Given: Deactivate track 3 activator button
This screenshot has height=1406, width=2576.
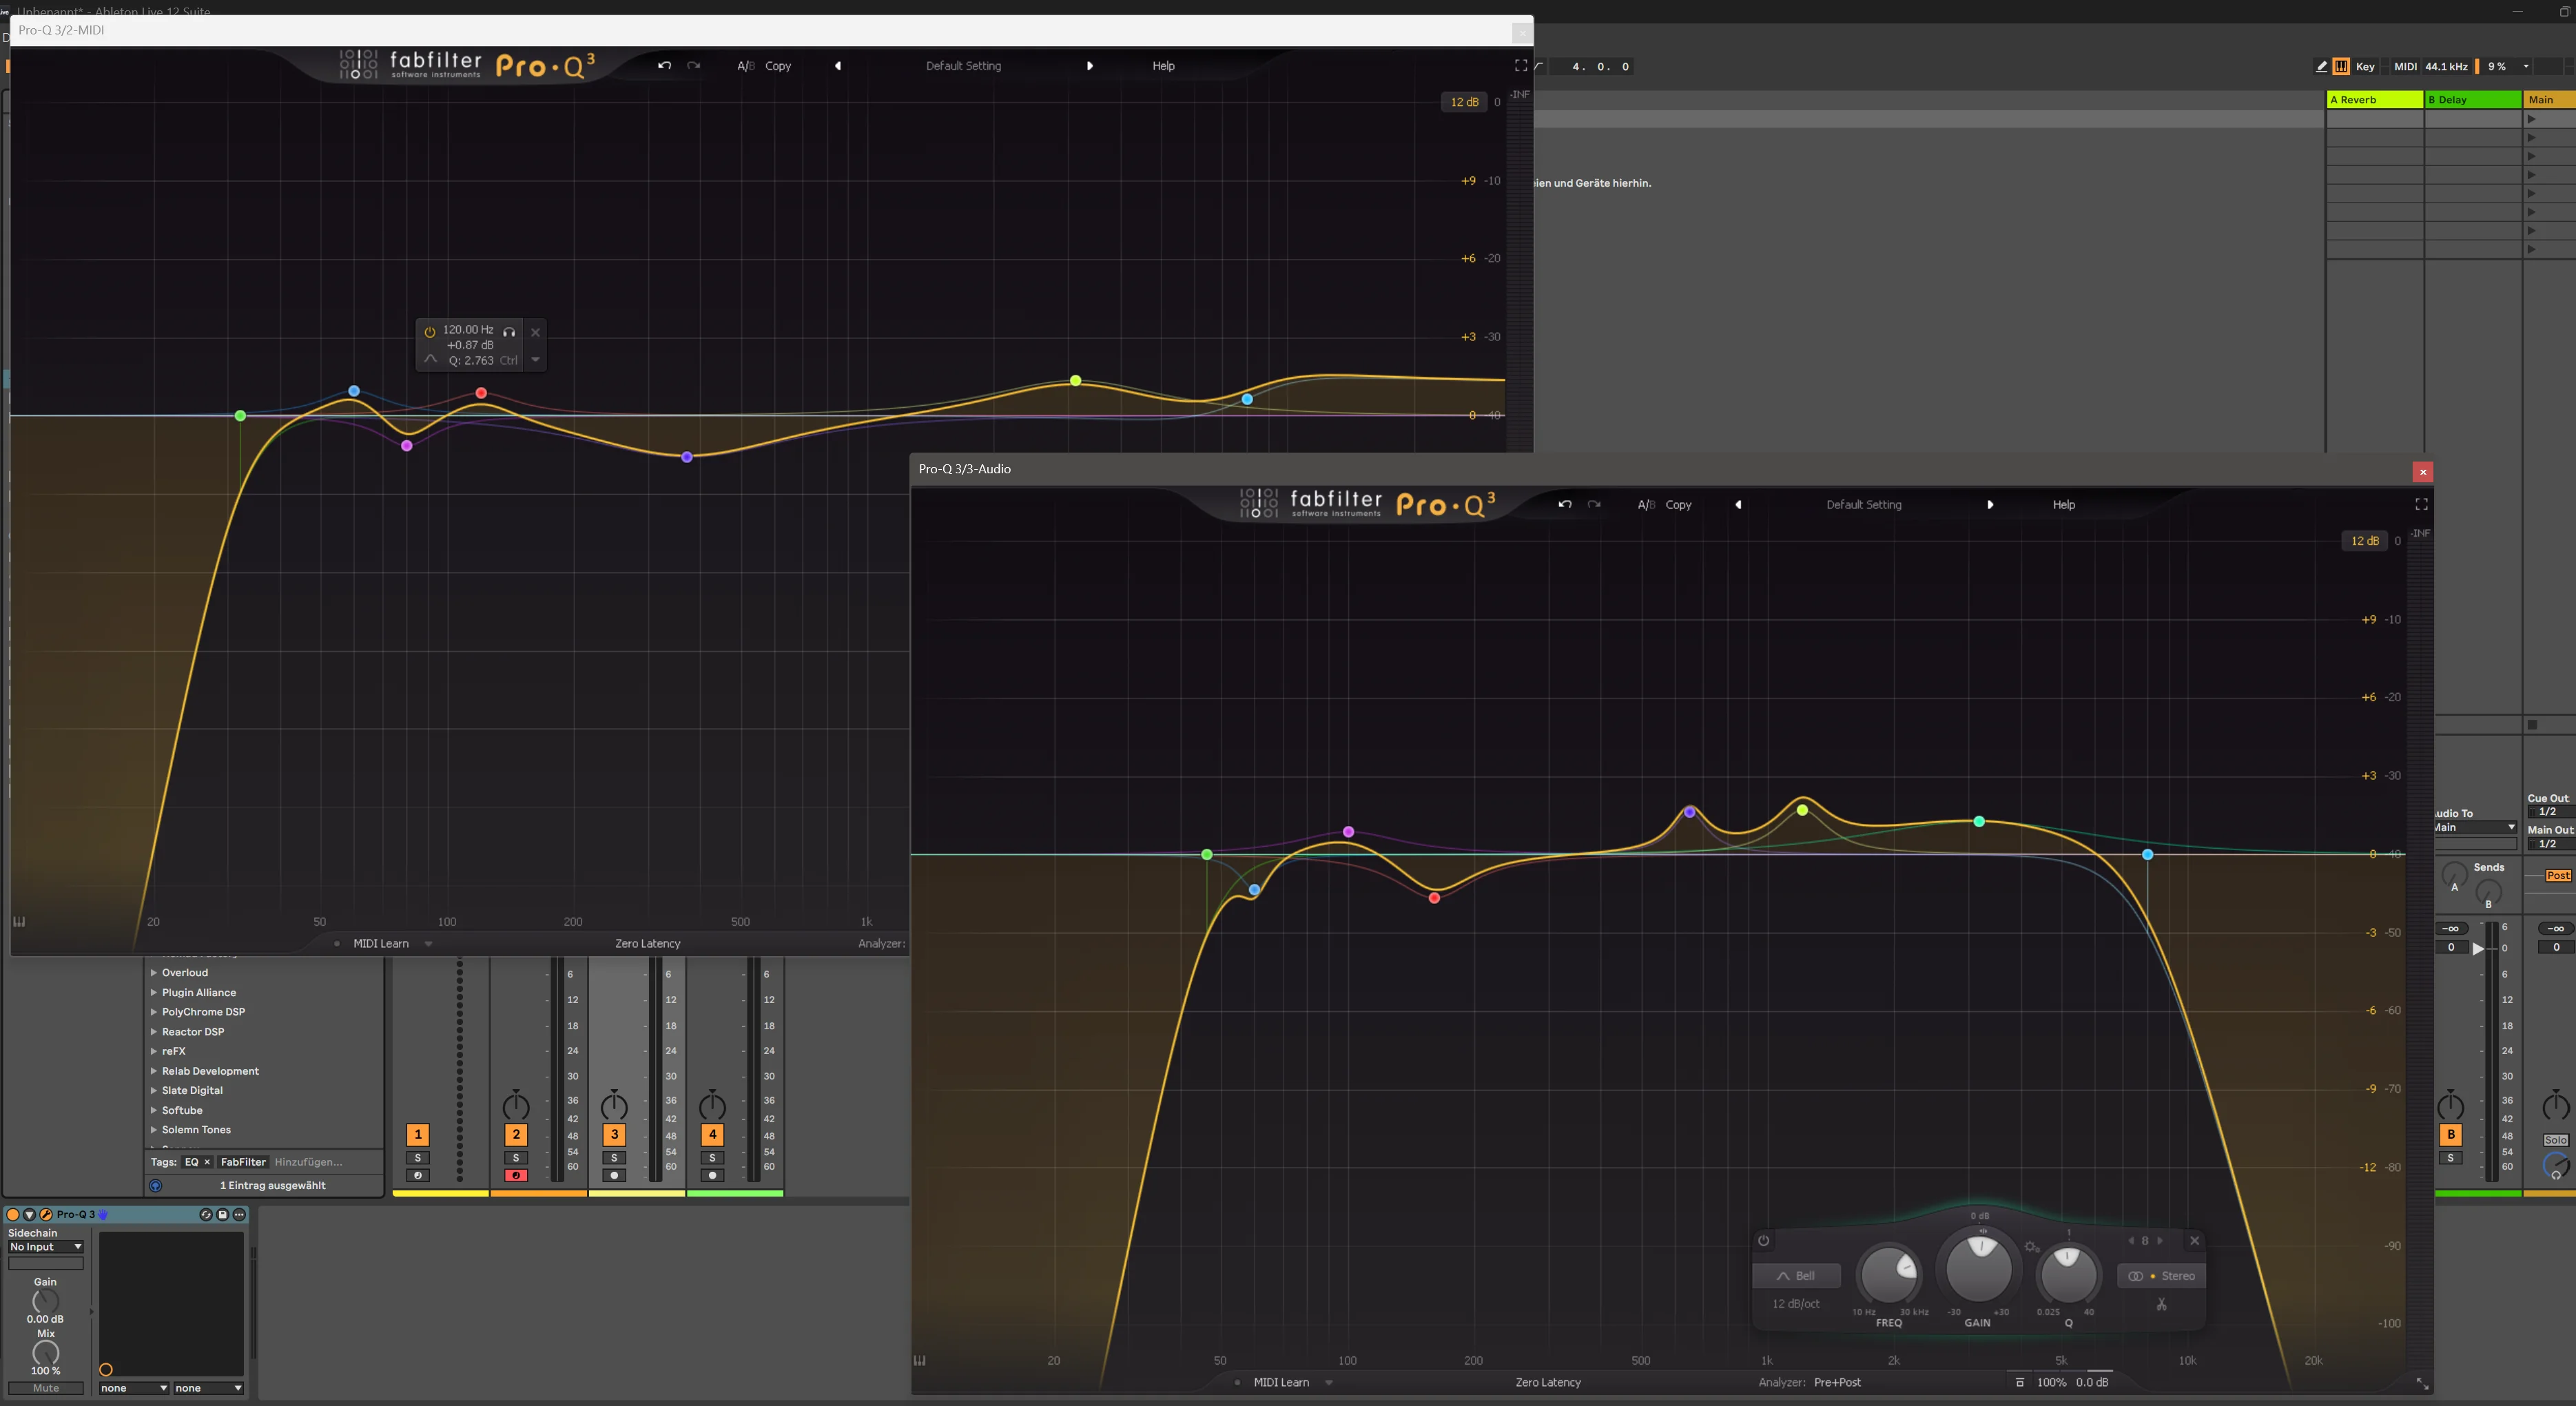Looking at the screenshot, I should [x=614, y=1134].
